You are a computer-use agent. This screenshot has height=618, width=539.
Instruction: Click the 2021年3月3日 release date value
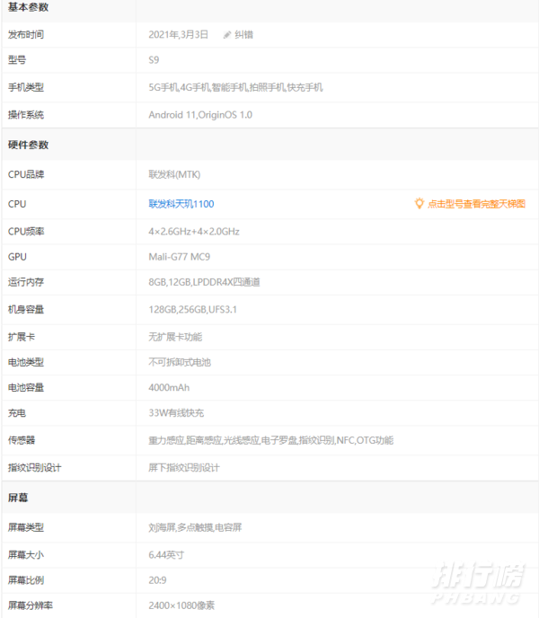click(178, 35)
